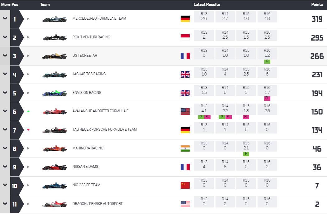The width and height of the screenshot is (327, 214).
Task: Select ROKiT Venturi R14 result of 25
Action: (225, 35)
